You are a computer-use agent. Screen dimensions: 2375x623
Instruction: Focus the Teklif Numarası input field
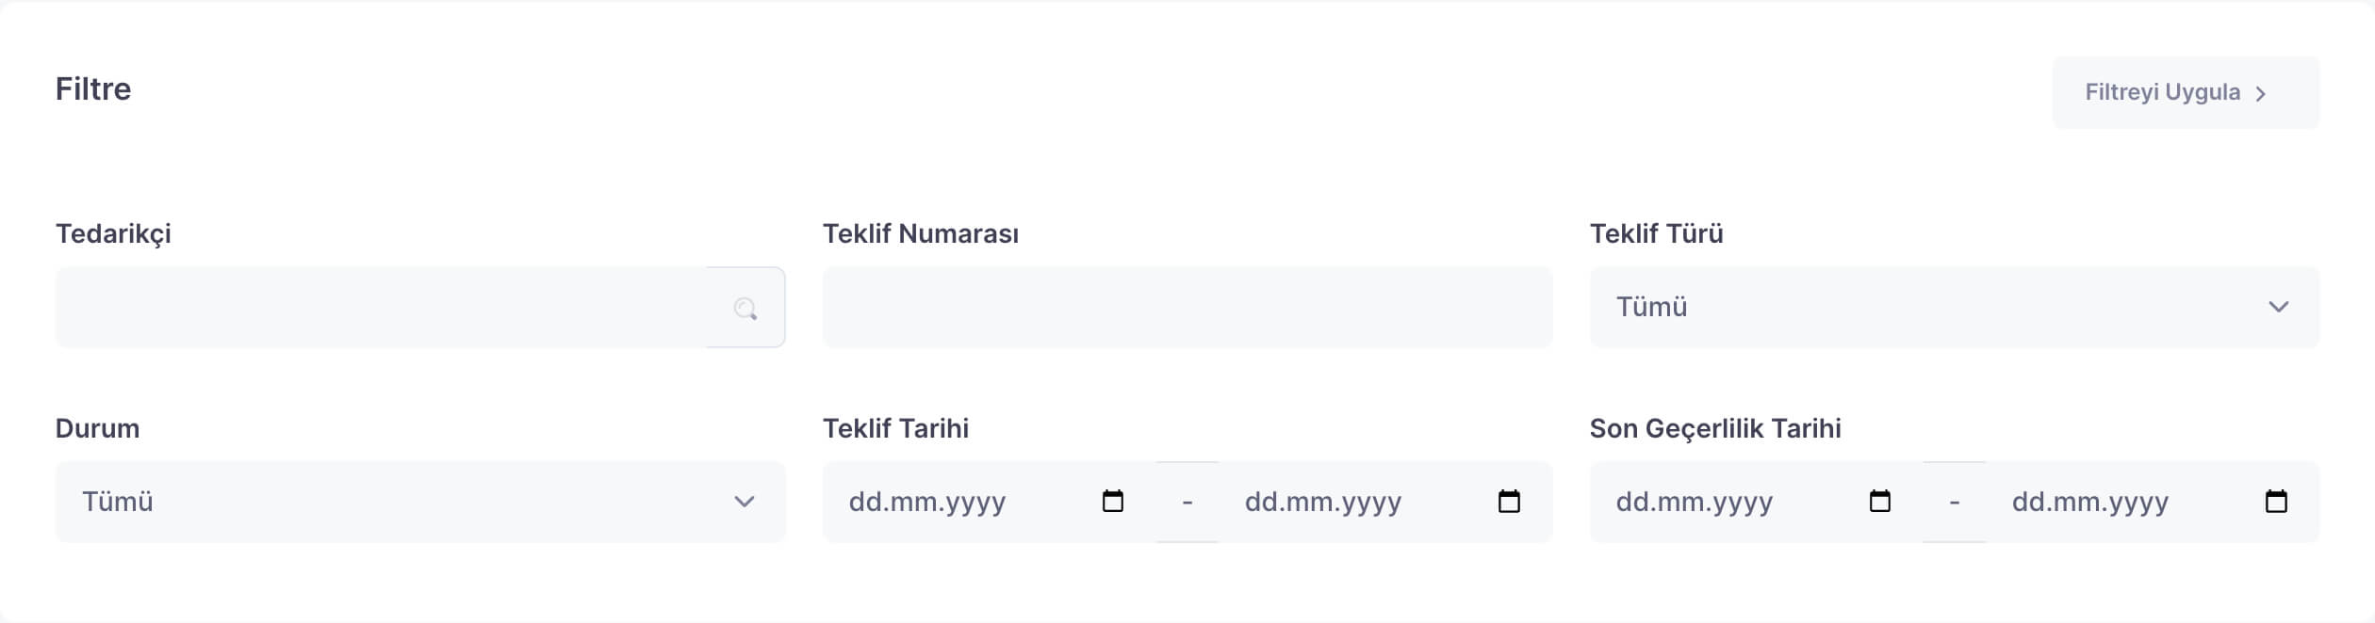click(x=1187, y=308)
